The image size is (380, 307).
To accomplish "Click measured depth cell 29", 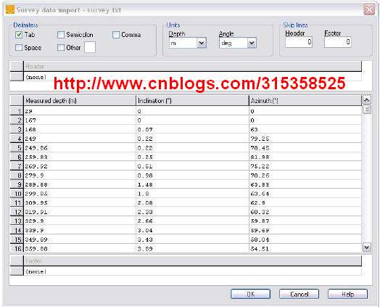I will click(80, 111).
